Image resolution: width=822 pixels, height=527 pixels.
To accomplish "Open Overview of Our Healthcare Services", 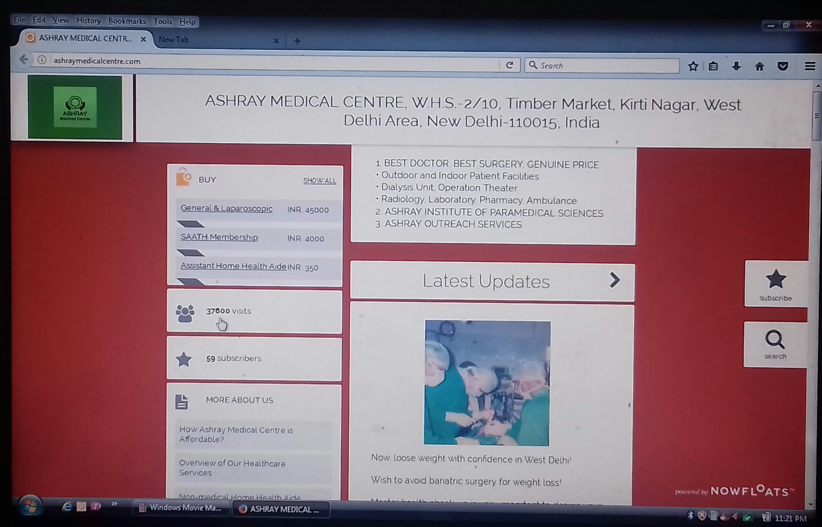I will coord(232,468).
